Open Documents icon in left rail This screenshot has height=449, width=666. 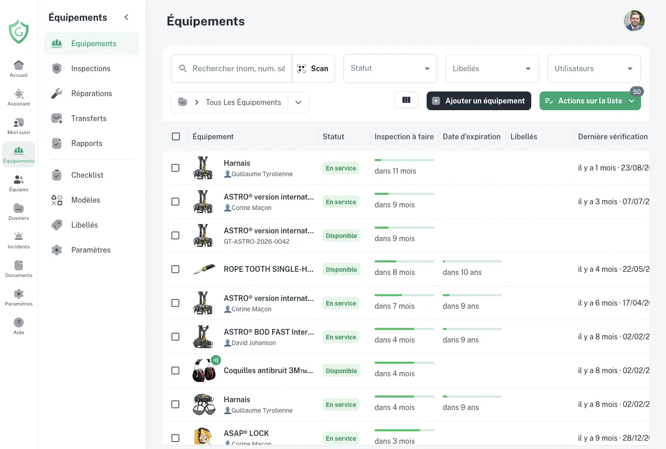19,265
